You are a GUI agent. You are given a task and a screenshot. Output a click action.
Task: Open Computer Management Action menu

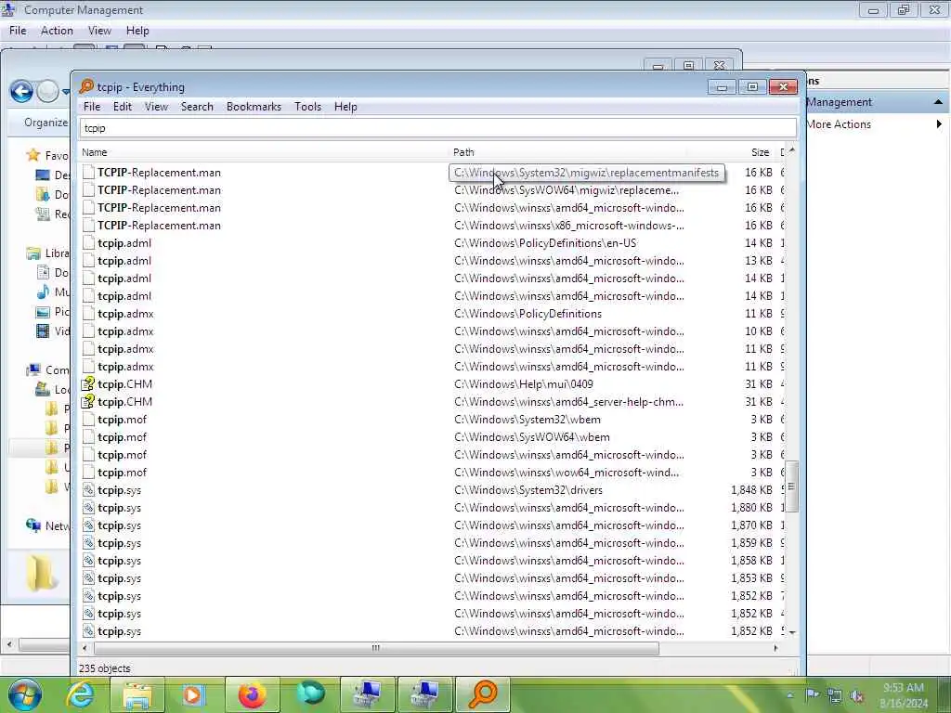pyautogui.click(x=57, y=31)
